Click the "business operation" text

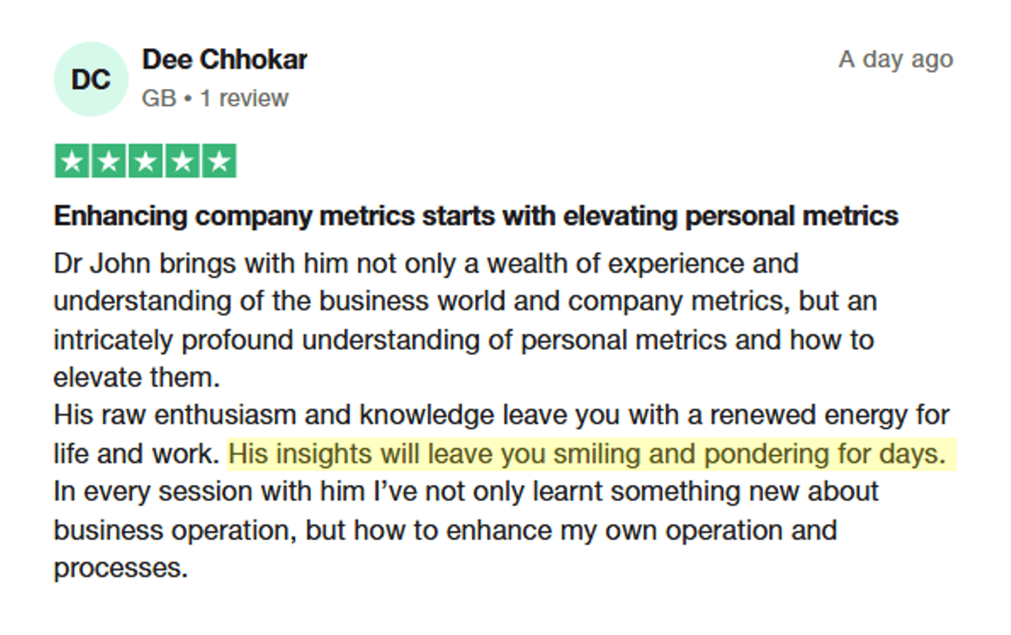[174, 530]
